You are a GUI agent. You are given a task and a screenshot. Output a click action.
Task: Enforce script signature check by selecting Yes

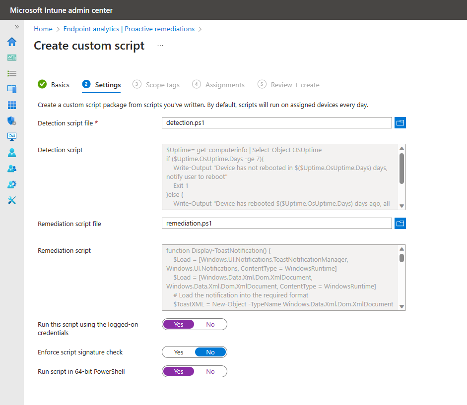(x=179, y=352)
